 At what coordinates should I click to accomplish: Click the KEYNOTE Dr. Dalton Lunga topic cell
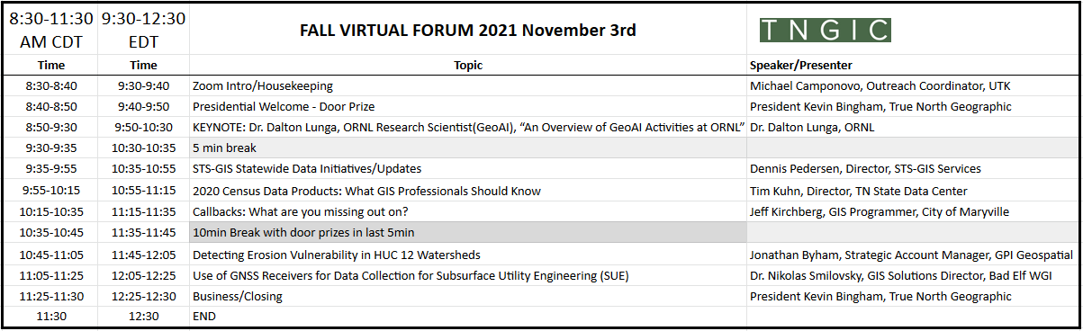[468, 128]
